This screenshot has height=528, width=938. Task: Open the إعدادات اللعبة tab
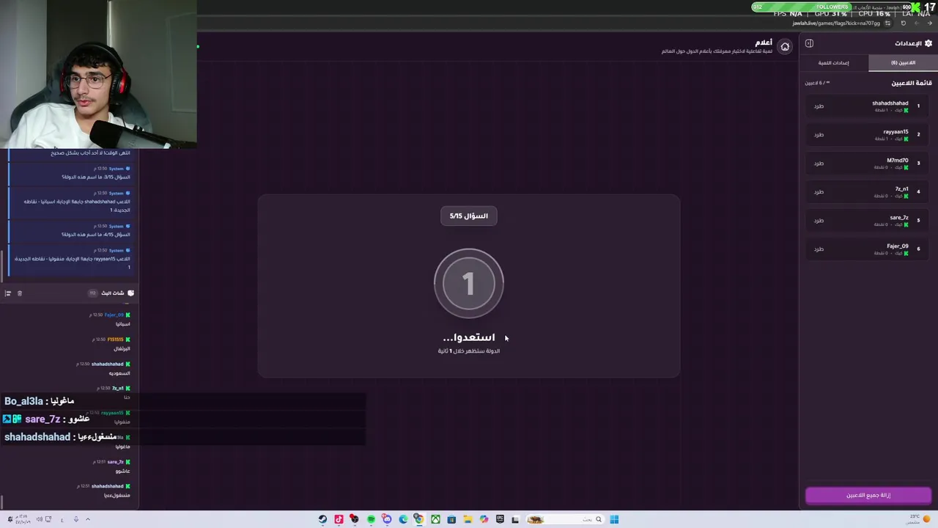(833, 63)
